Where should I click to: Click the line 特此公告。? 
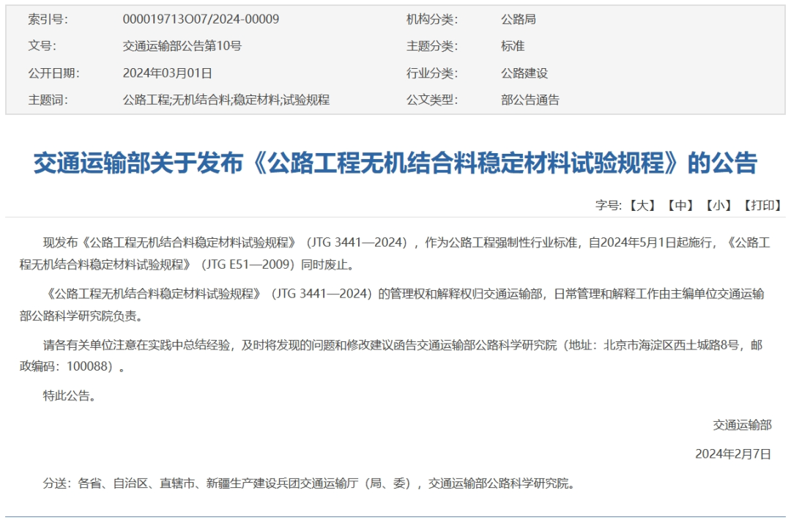70,396
